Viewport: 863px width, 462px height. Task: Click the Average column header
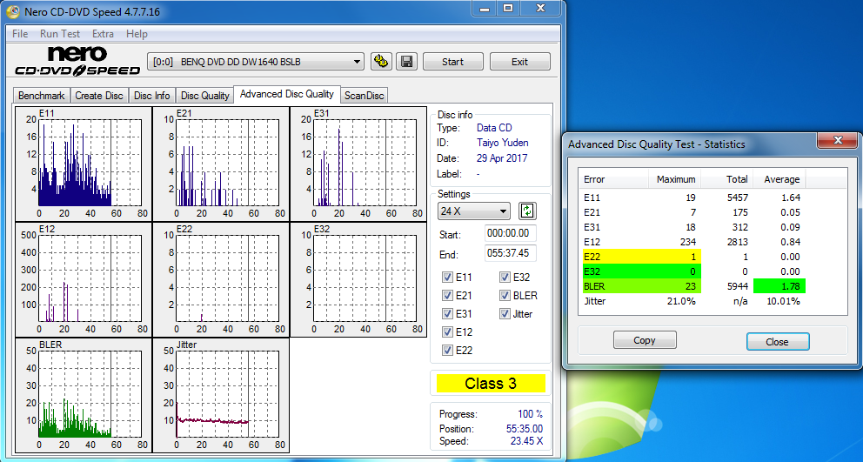pos(779,179)
